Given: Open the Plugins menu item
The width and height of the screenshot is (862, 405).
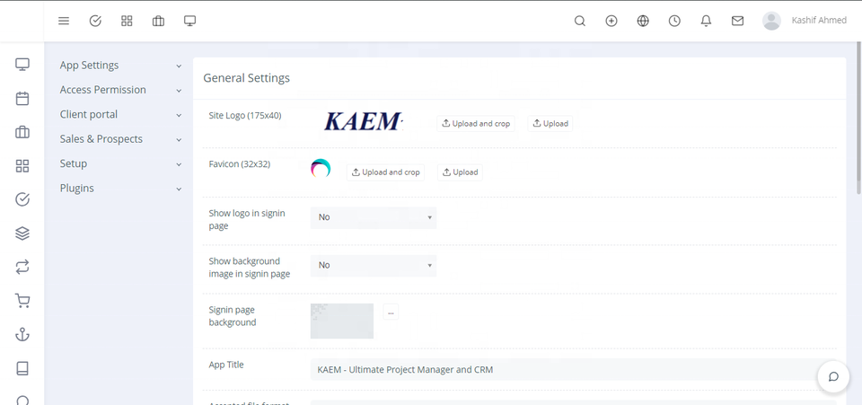Looking at the screenshot, I should (119, 189).
